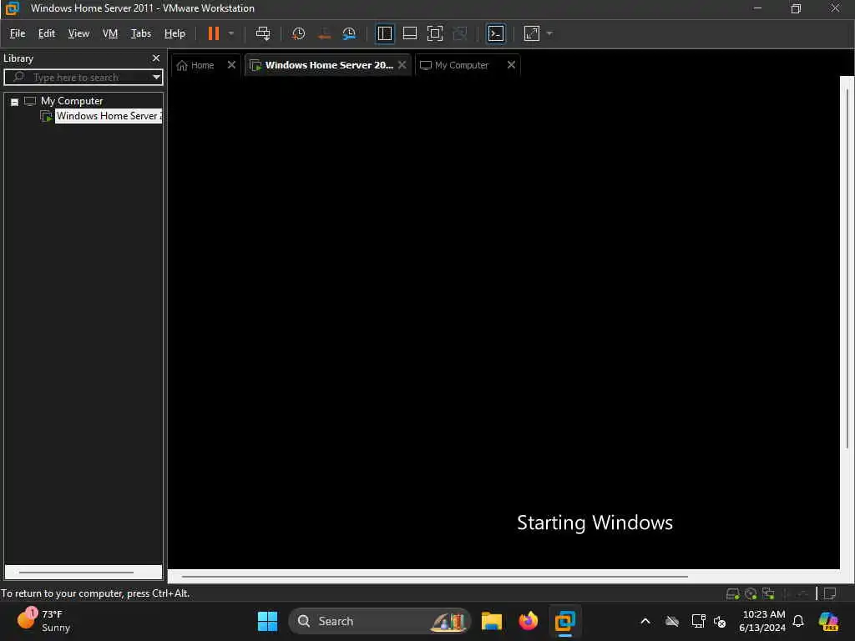Revert the virtual machine to snapshot
Screen dimensions: 855x641
[324, 33]
